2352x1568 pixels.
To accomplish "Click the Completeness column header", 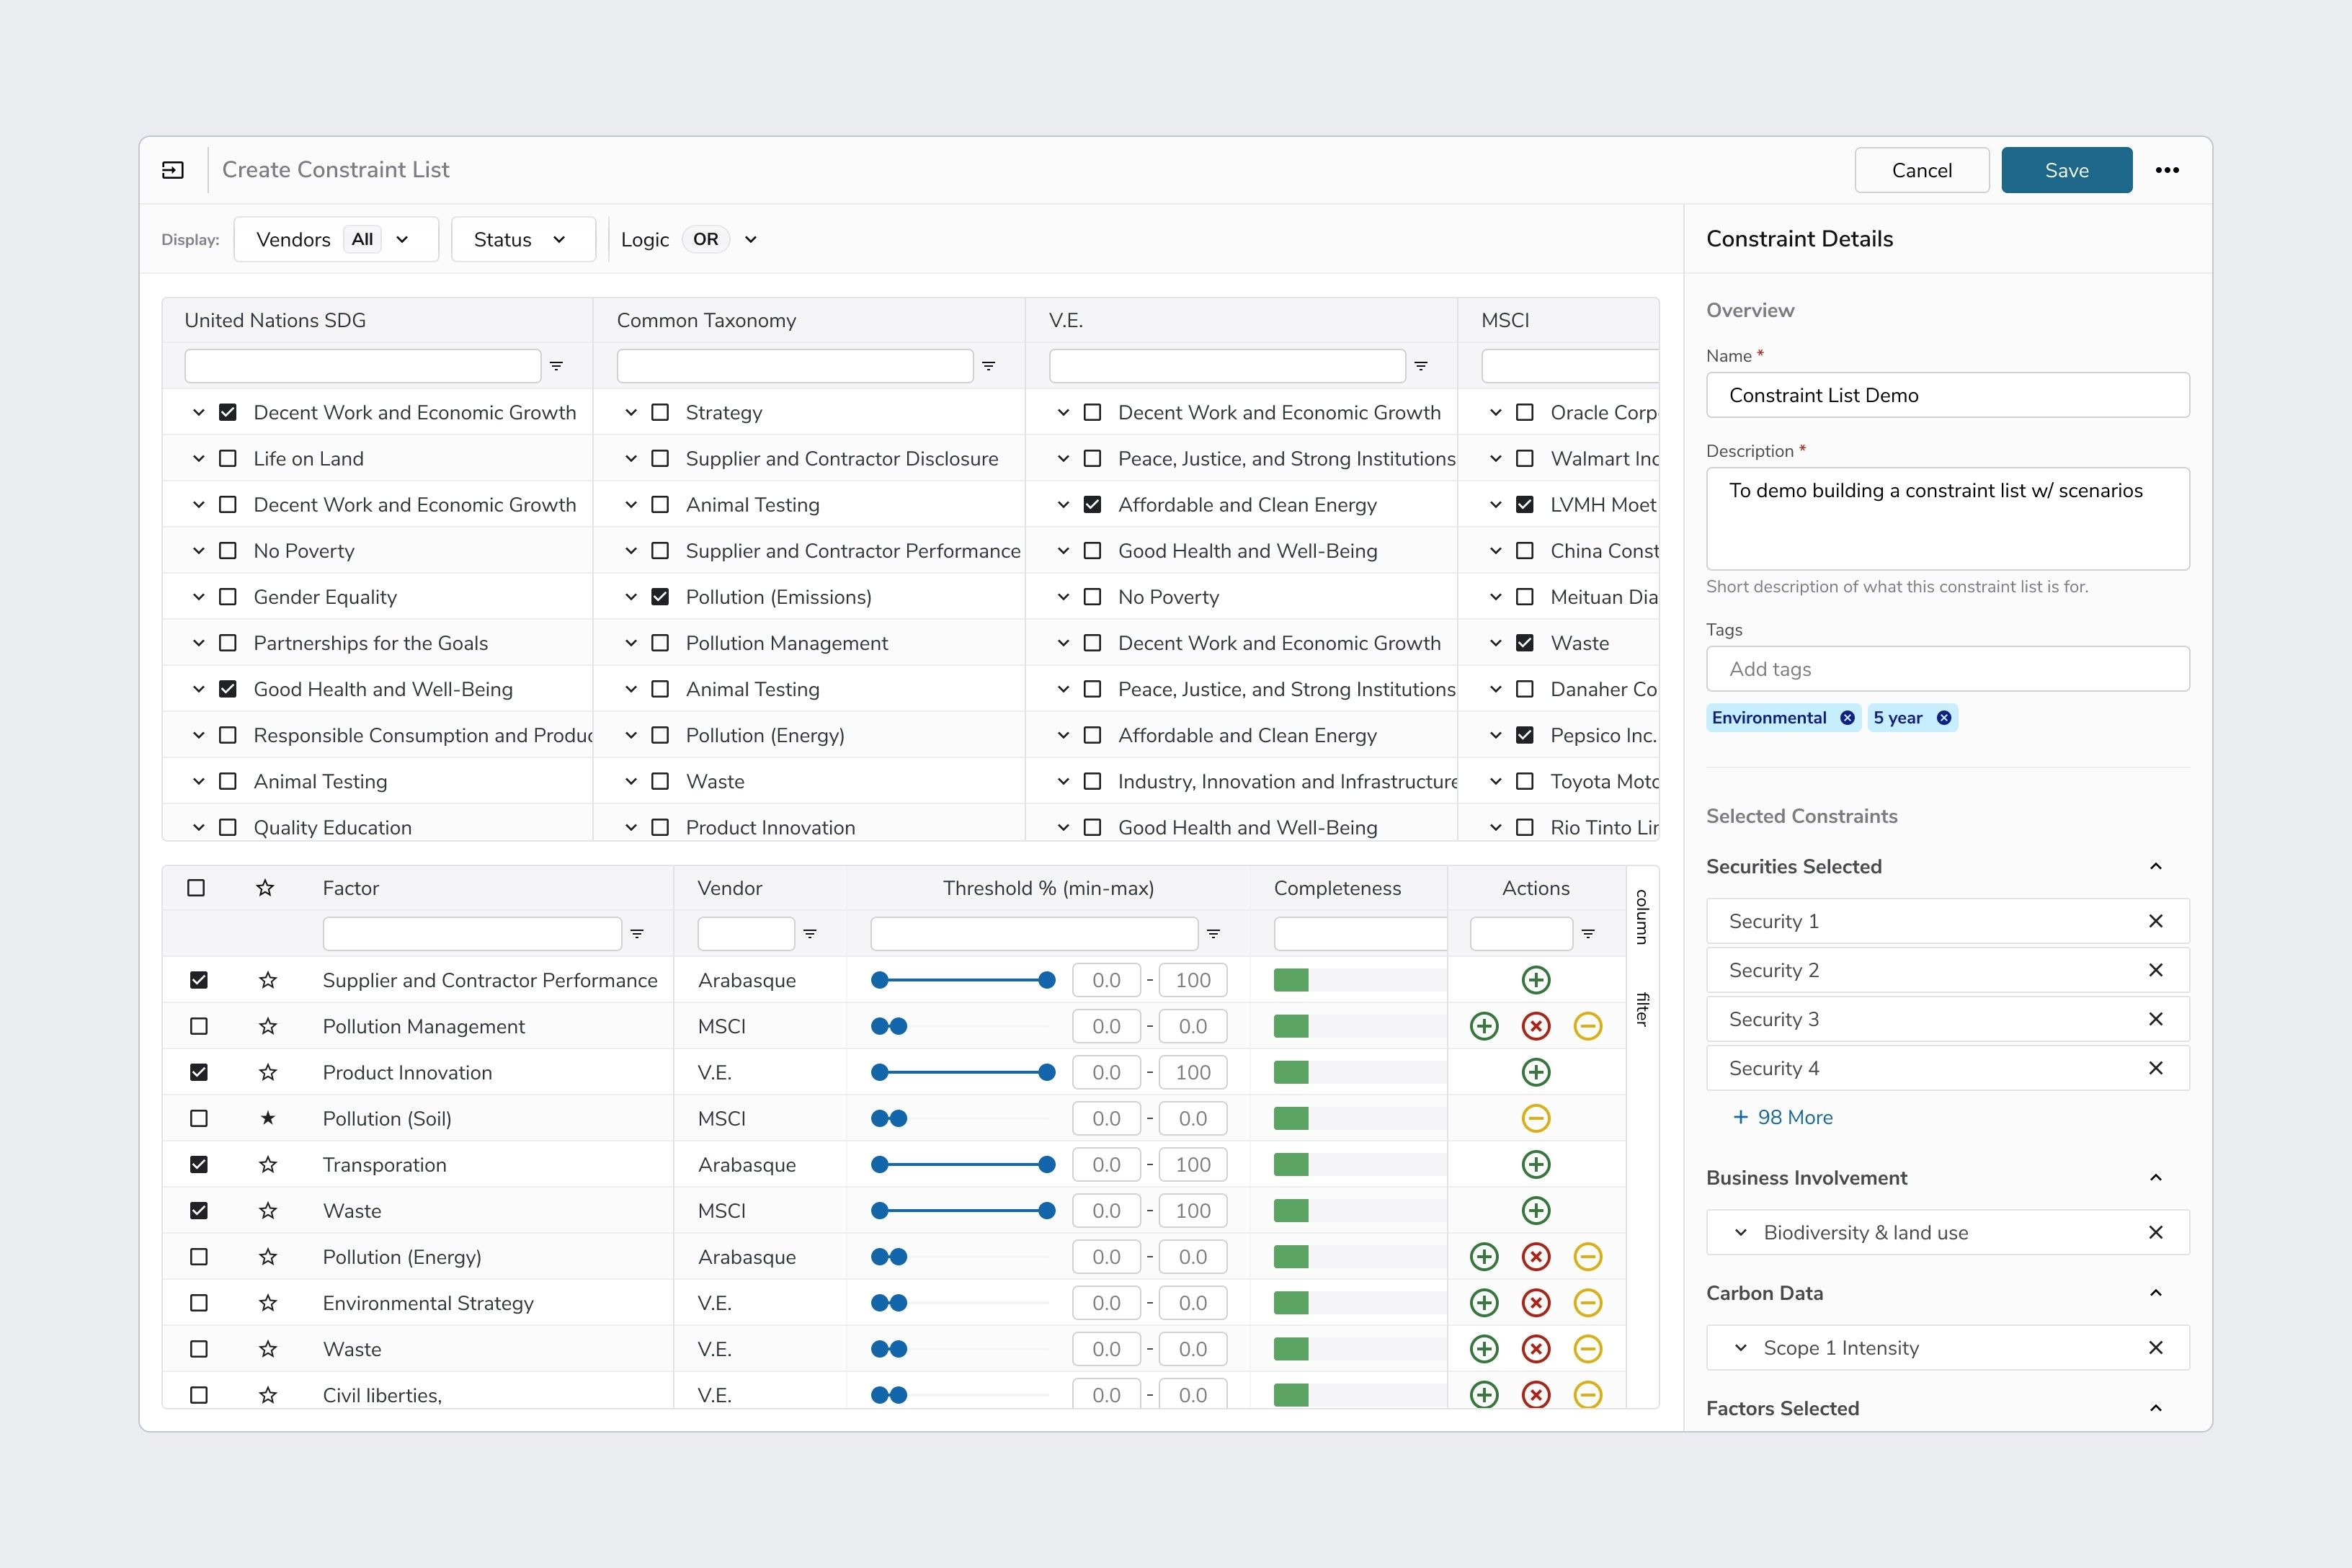I will coord(1337,888).
